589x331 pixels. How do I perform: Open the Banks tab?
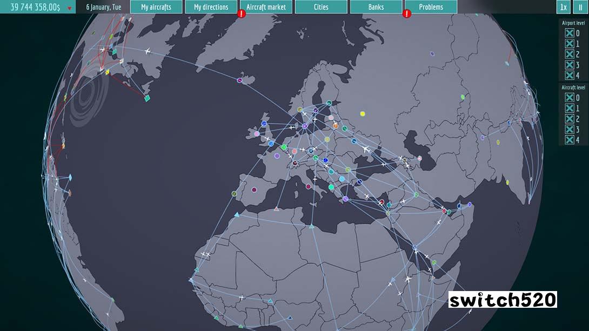pyautogui.click(x=376, y=7)
